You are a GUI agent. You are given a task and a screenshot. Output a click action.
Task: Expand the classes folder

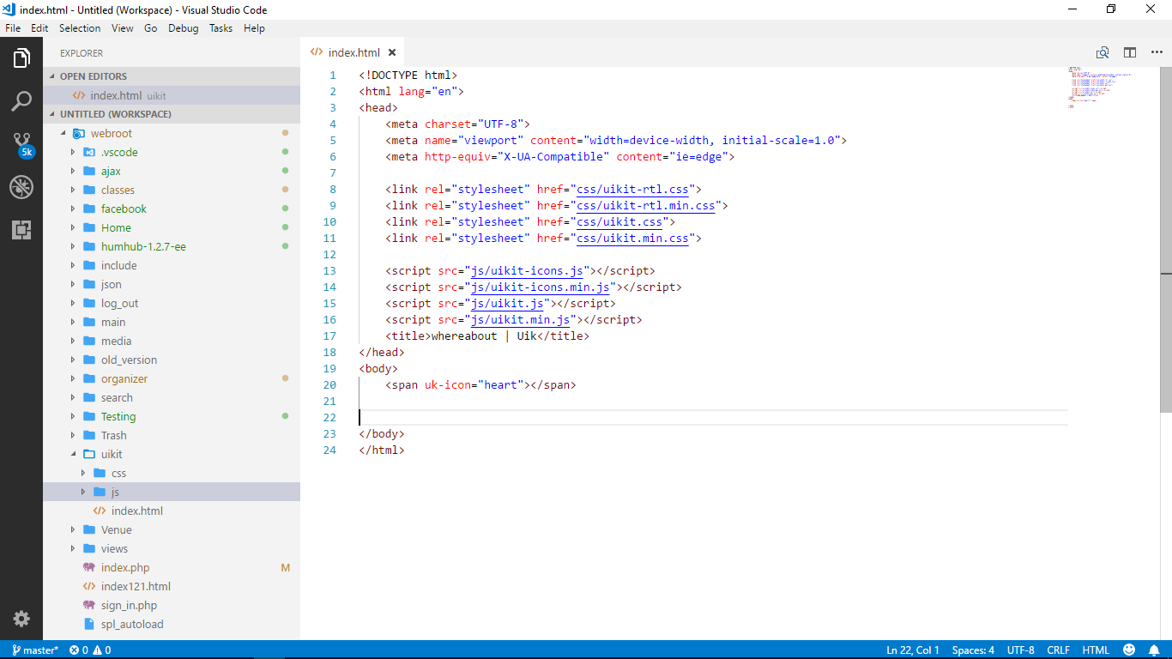click(x=73, y=190)
